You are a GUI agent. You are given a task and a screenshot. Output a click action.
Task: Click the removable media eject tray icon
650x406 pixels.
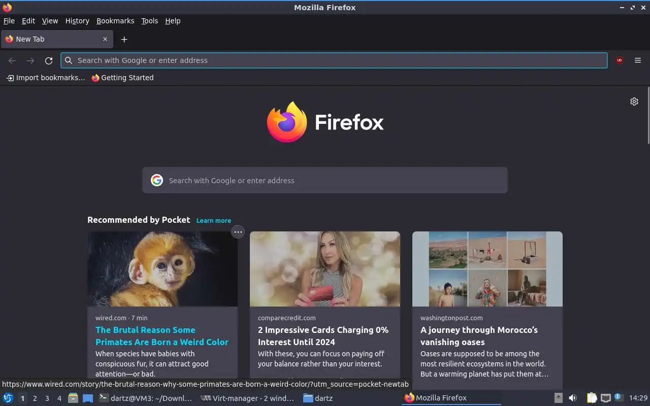(x=558, y=398)
